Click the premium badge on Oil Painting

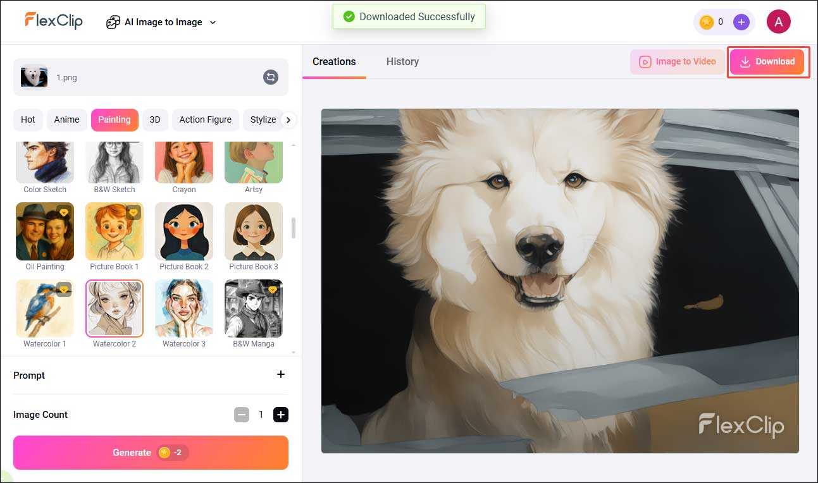64,212
